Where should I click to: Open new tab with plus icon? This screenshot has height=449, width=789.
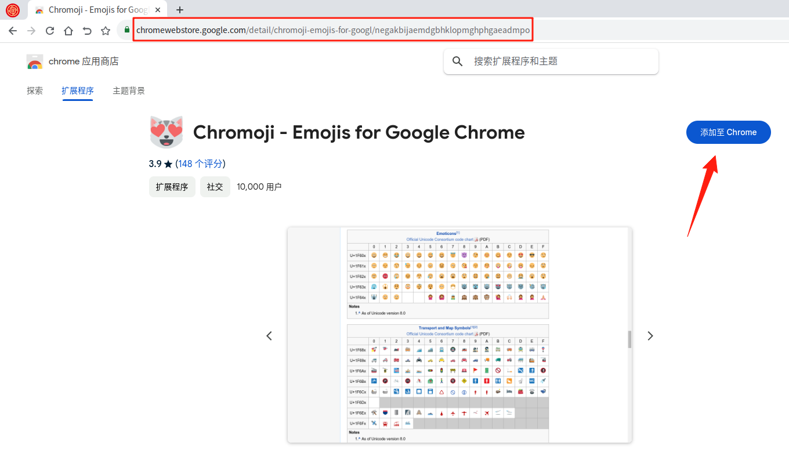click(180, 10)
